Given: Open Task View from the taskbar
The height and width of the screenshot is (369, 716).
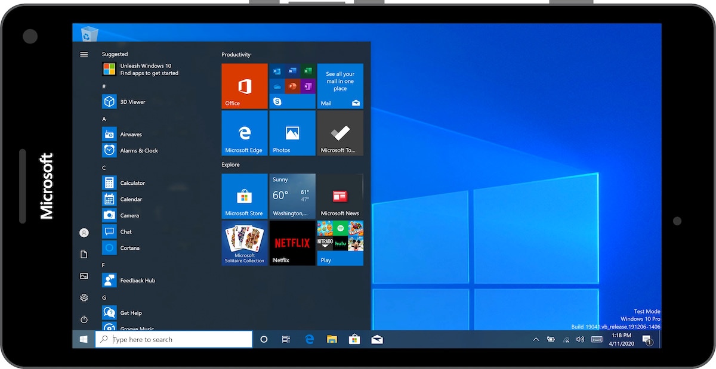Looking at the screenshot, I should coord(286,339).
